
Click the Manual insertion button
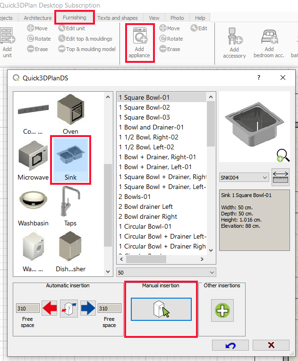[x=161, y=309]
